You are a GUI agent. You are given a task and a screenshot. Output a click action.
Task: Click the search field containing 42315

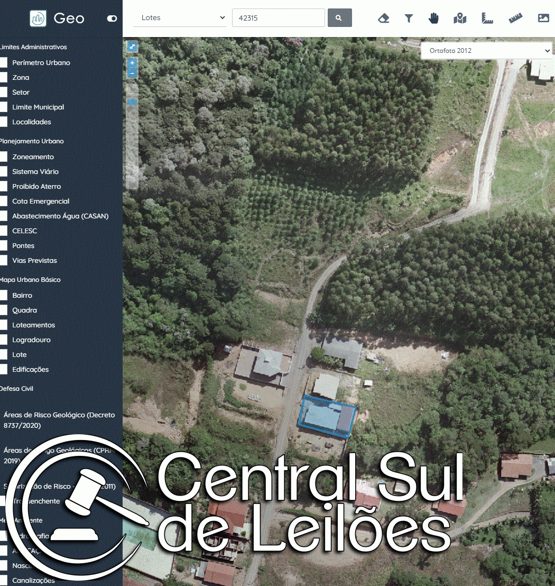[278, 18]
